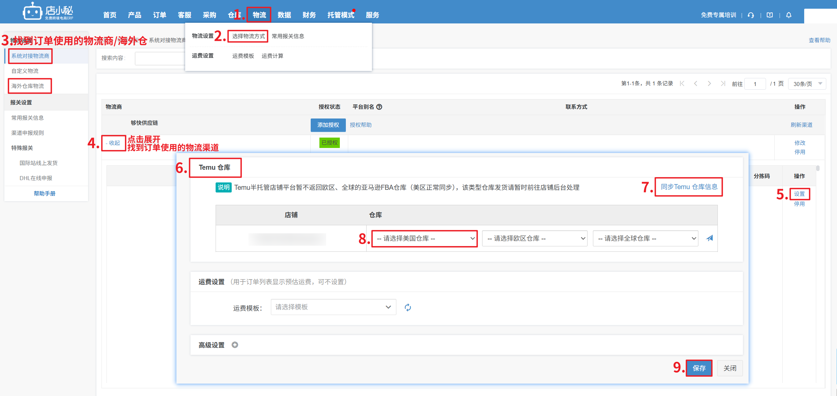Open the 请选择欧区仓库 dropdown
Image resolution: width=837 pixels, height=396 pixels.
pos(535,238)
